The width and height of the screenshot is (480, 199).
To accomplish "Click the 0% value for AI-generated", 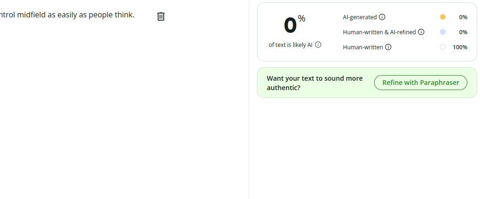I will tap(463, 17).
